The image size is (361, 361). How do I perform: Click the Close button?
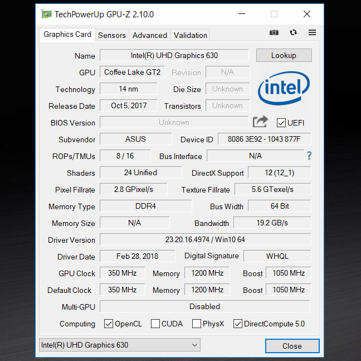292,346
